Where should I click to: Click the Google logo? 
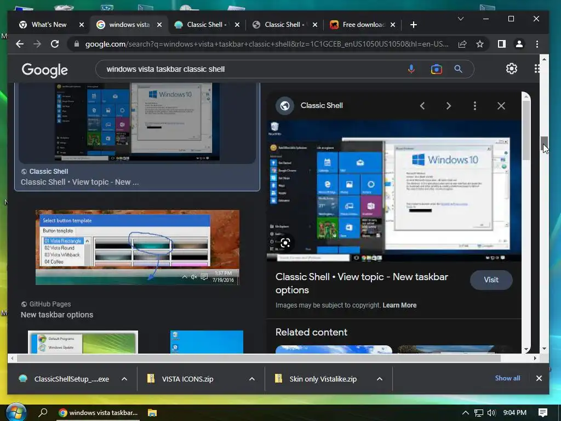45,70
